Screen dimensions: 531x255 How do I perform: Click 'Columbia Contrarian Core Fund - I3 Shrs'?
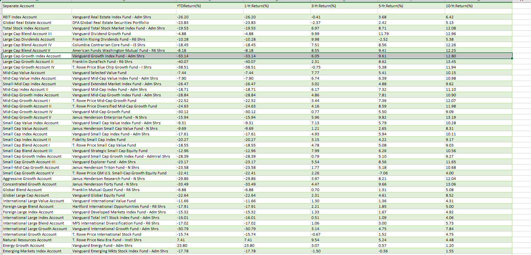[x=124, y=45]
